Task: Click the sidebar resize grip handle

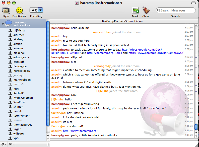Action: click(x=48, y=144)
